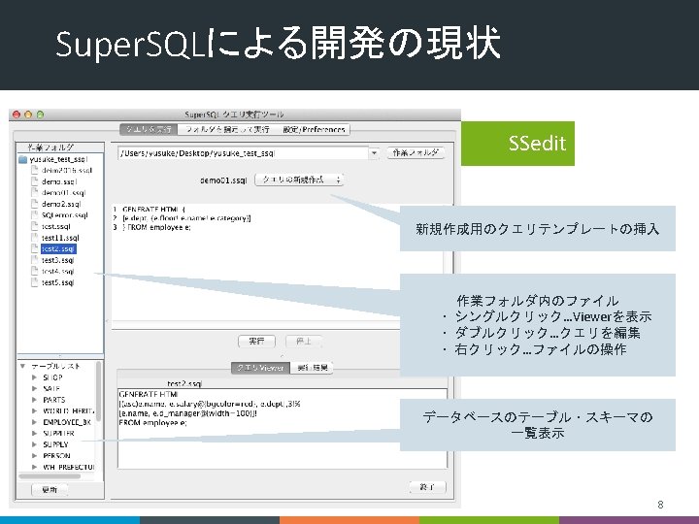Click the file icon beside demo01.ssql
Viewport: 699px width, 524px height.
[x=34, y=192]
